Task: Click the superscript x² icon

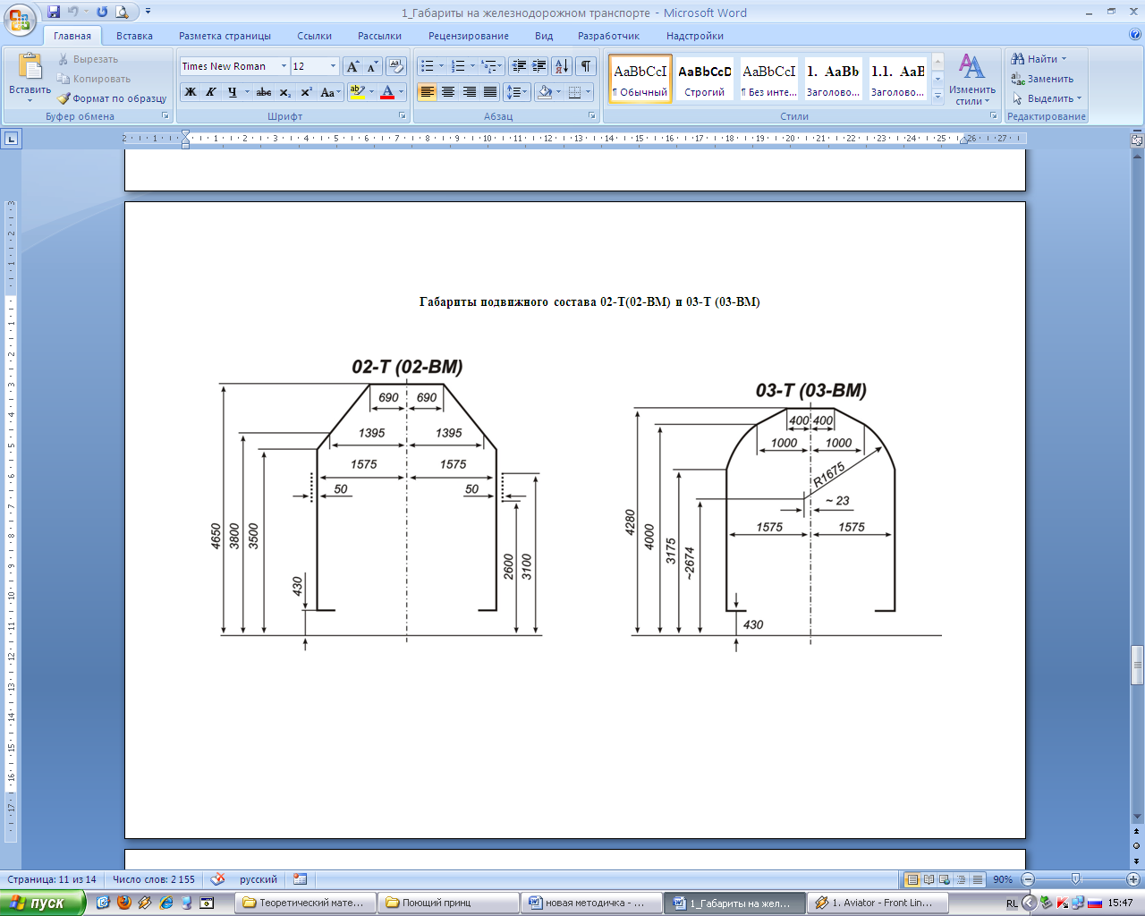Action: click(x=306, y=92)
